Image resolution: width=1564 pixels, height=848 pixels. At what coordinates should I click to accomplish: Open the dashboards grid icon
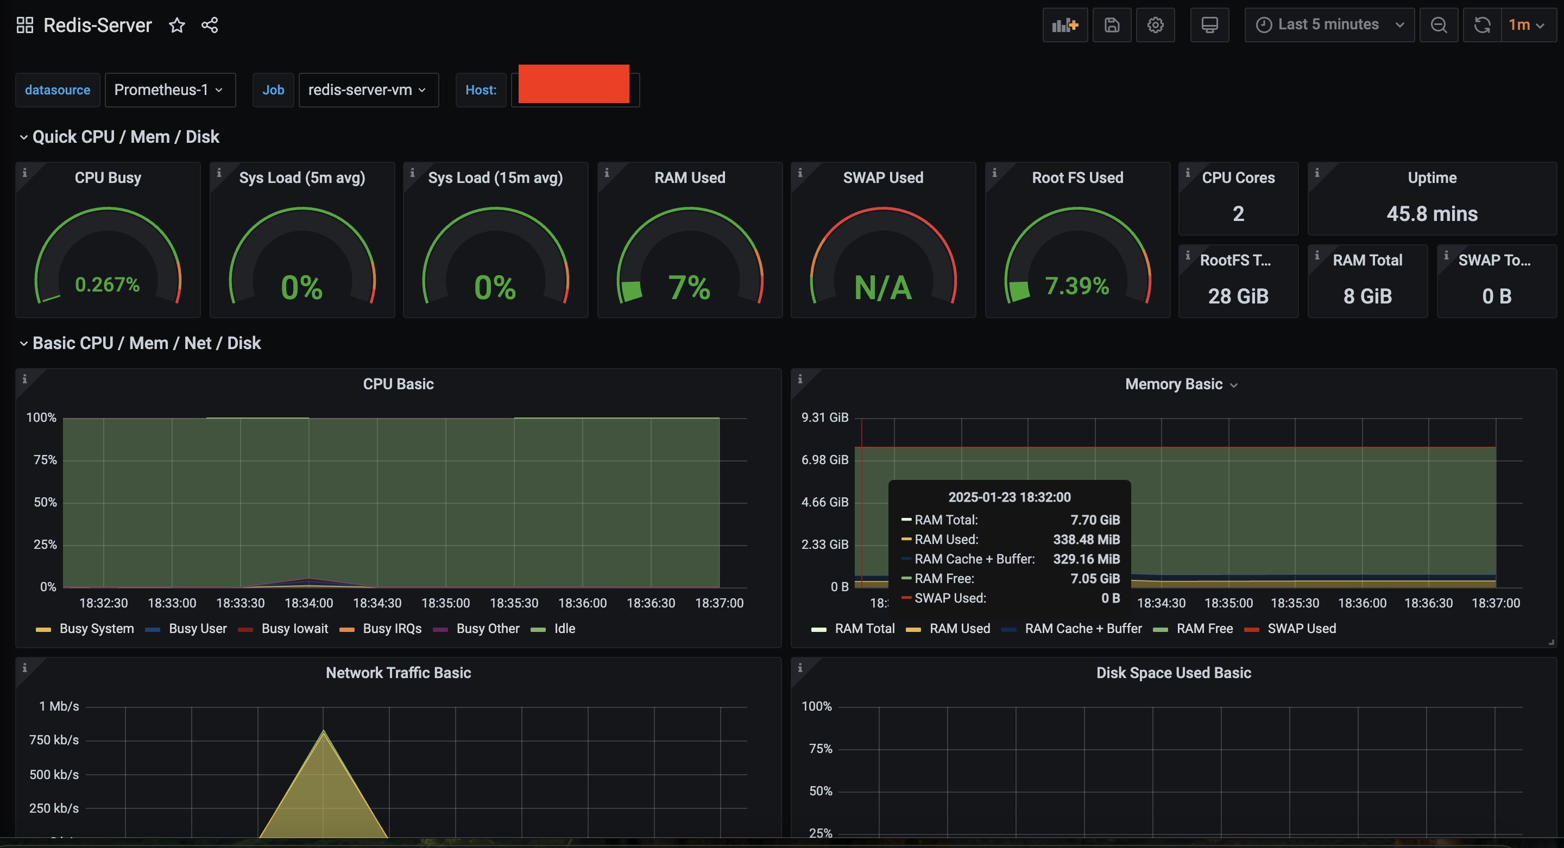click(25, 25)
